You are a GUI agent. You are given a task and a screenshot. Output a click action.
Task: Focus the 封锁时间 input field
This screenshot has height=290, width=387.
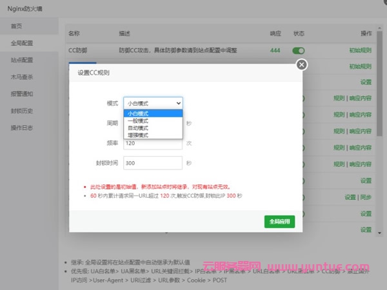[x=154, y=163]
